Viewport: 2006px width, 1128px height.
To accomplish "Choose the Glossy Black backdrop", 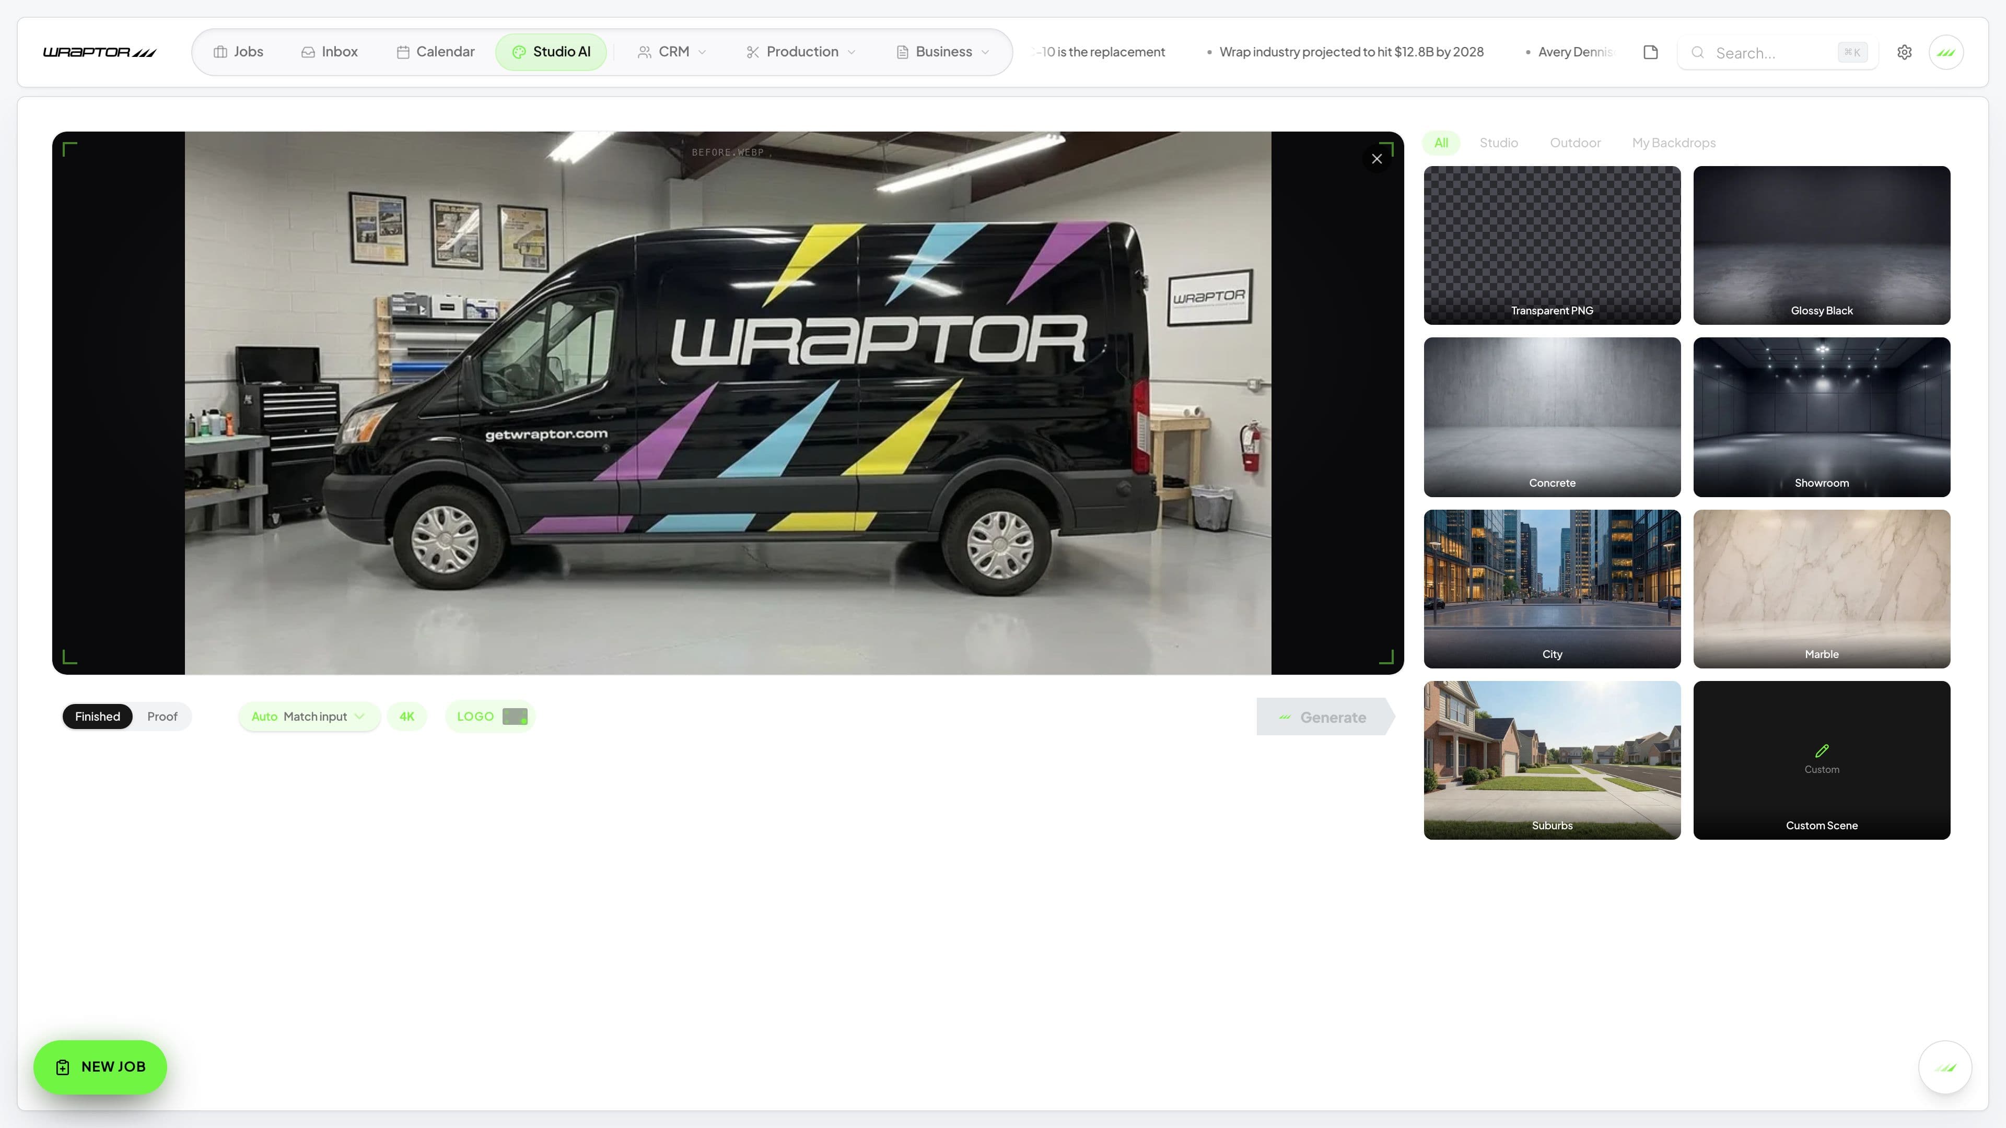I will (x=1822, y=245).
